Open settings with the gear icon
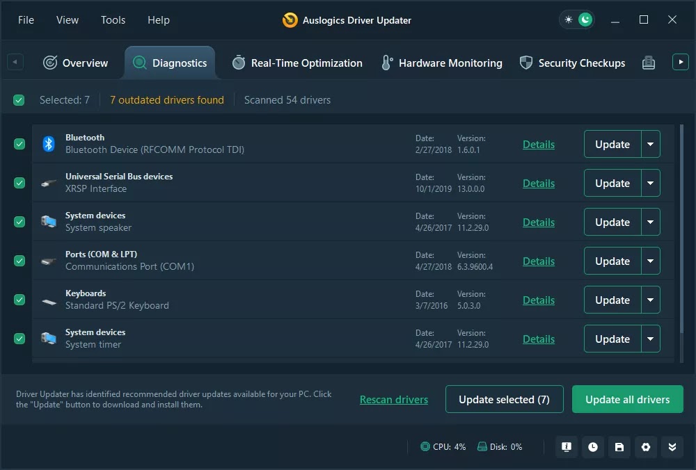696x470 pixels. (646, 447)
